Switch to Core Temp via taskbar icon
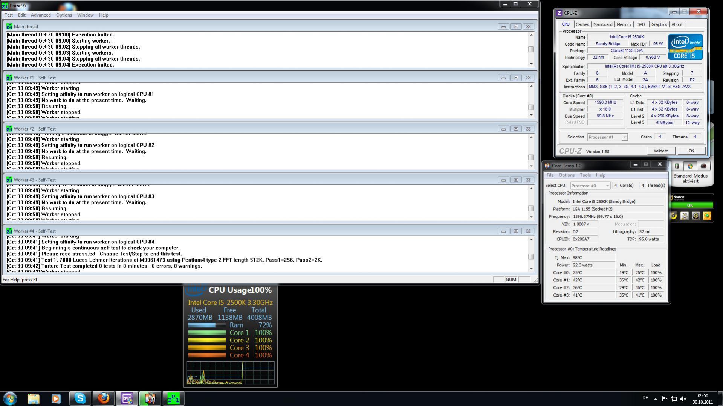The height and width of the screenshot is (406, 723). [150, 398]
